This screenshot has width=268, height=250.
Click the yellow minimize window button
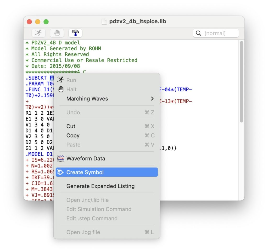[38, 22]
